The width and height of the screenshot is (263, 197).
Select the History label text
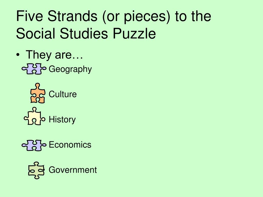pos(62,120)
